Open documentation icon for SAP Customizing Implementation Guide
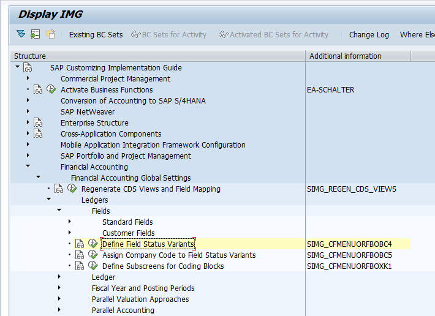Viewport: 435px width, 316px height. [x=28, y=67]
